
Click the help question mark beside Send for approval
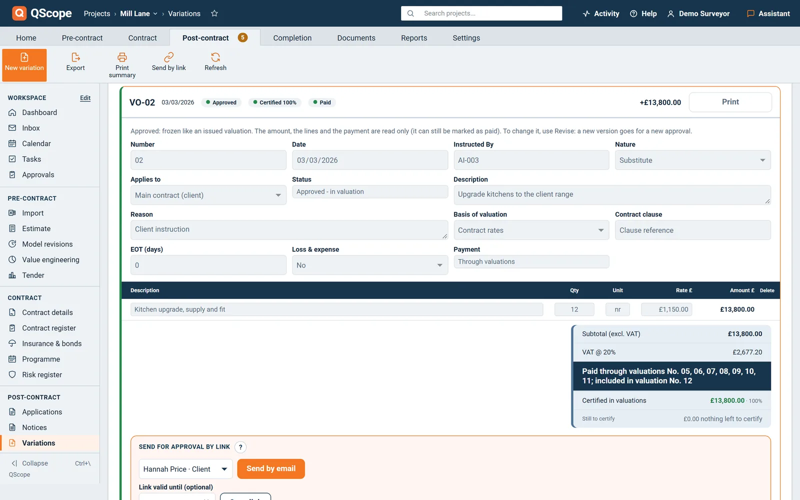click(x=240, y=447)
